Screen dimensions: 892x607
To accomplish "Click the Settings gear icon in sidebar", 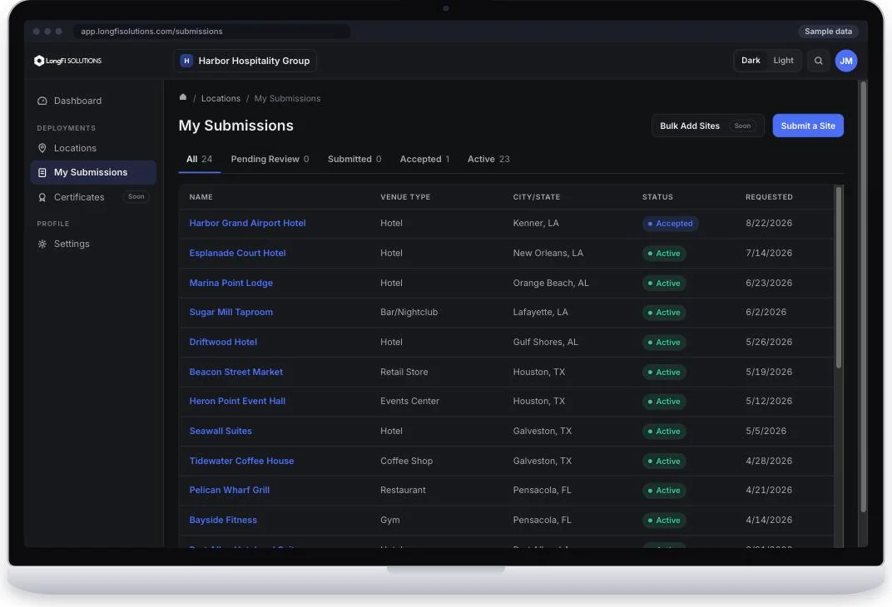I will (42, 244).
